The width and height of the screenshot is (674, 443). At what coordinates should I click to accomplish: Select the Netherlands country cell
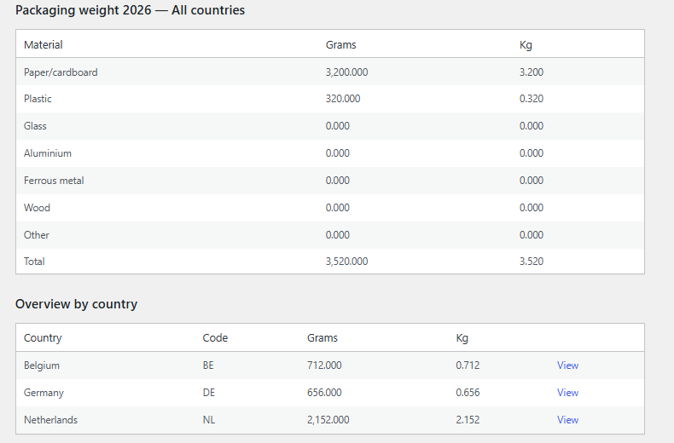(x=50, y=420)
